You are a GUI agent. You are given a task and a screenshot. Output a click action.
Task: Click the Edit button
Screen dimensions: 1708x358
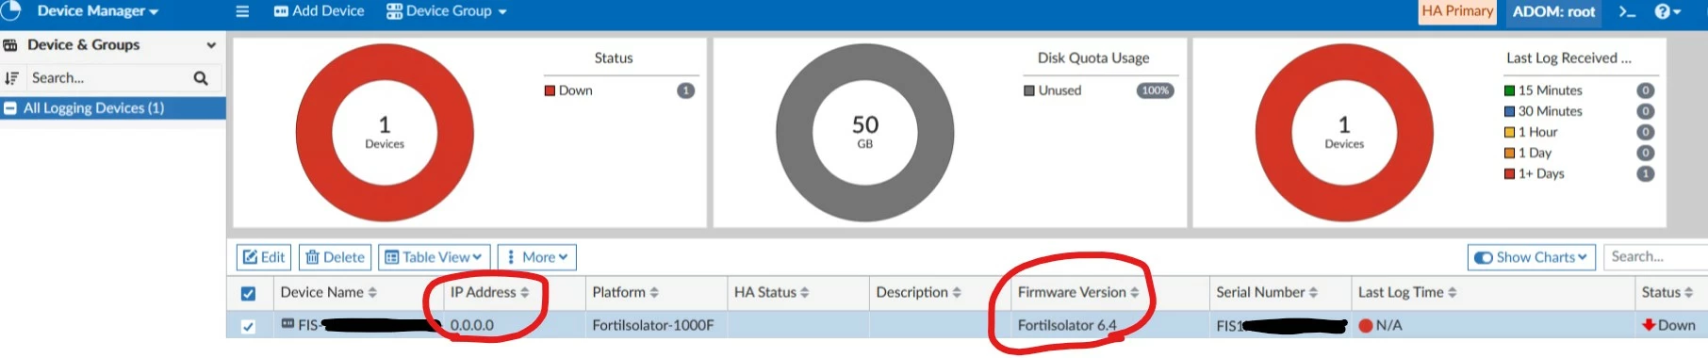coord(264,257)
